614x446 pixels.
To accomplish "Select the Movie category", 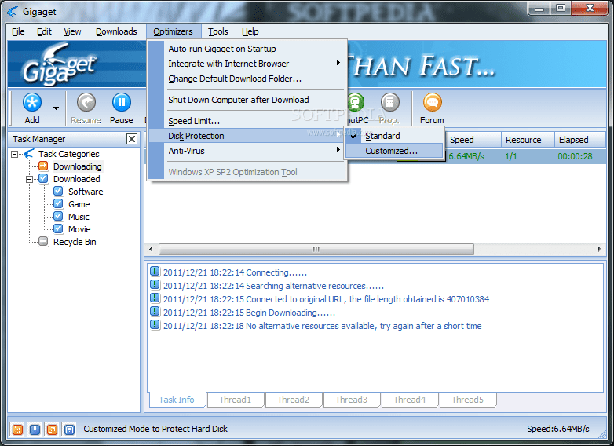I will coord(79,229).
